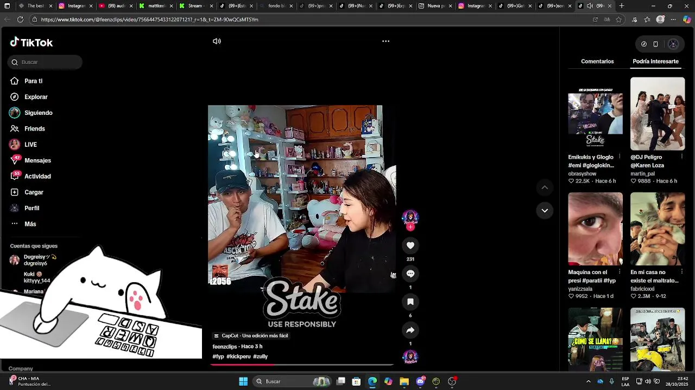This screenshot has width=695, height=390.
Task: Go to next video arrow
Action: [545, 210]
